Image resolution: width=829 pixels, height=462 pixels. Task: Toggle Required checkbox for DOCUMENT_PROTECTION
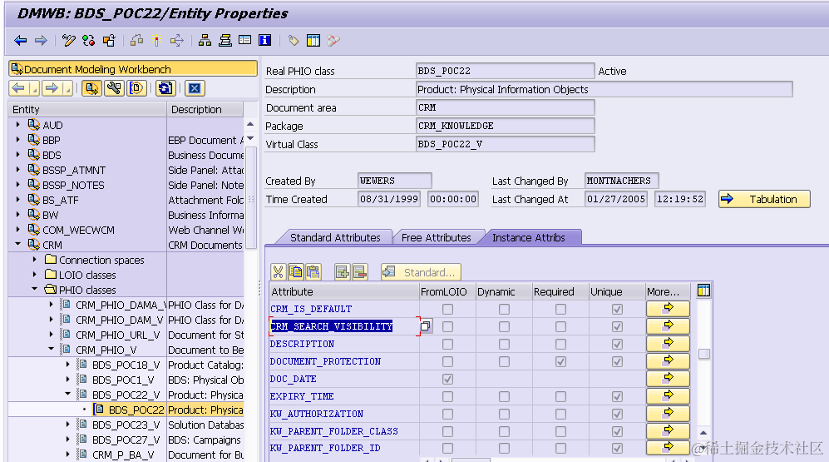tap(560, 361)
